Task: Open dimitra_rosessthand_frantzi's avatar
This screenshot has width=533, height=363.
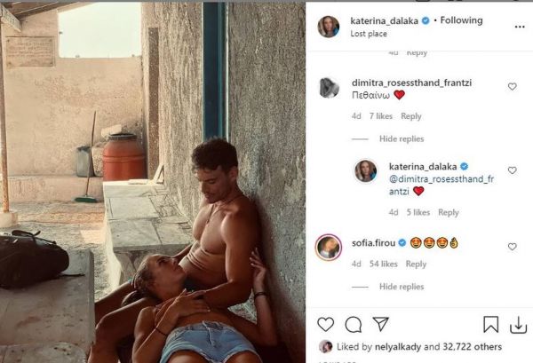Action: click(329, 88)
